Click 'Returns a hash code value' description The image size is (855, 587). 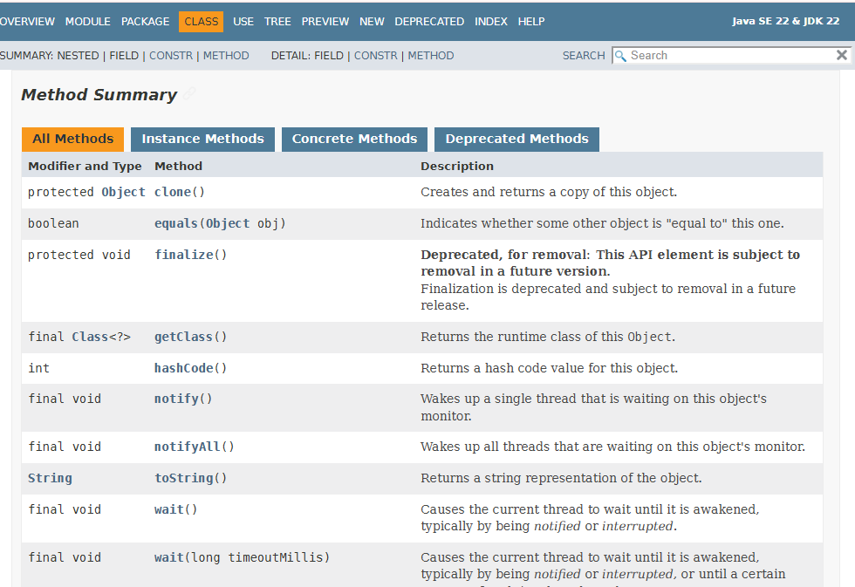tap(549, 368)
